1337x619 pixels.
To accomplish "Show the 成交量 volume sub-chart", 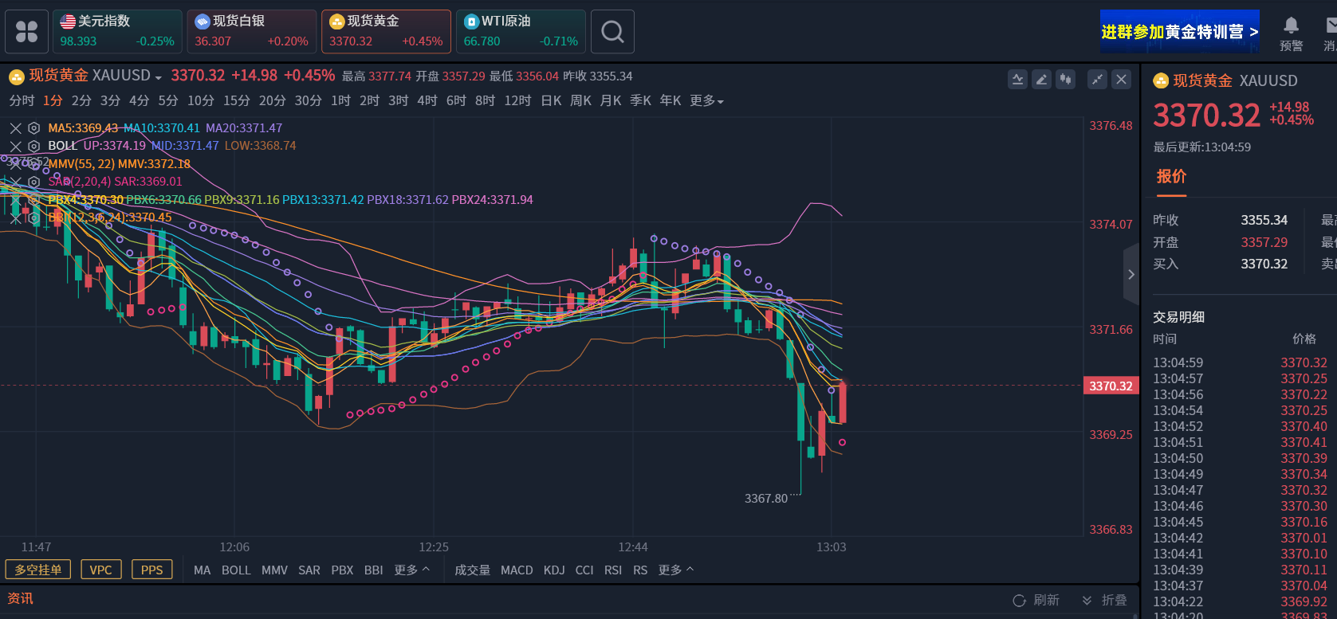I will point(473,570).
